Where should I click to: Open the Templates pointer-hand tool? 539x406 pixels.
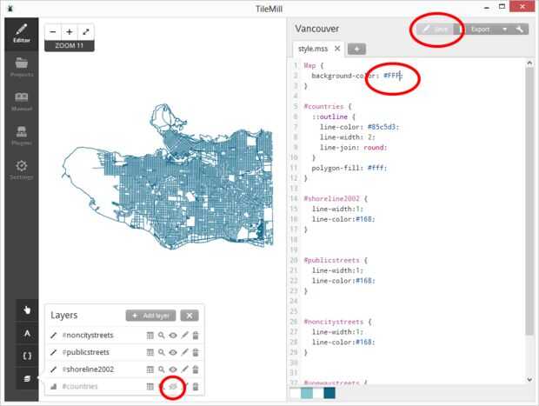[27, 310]
